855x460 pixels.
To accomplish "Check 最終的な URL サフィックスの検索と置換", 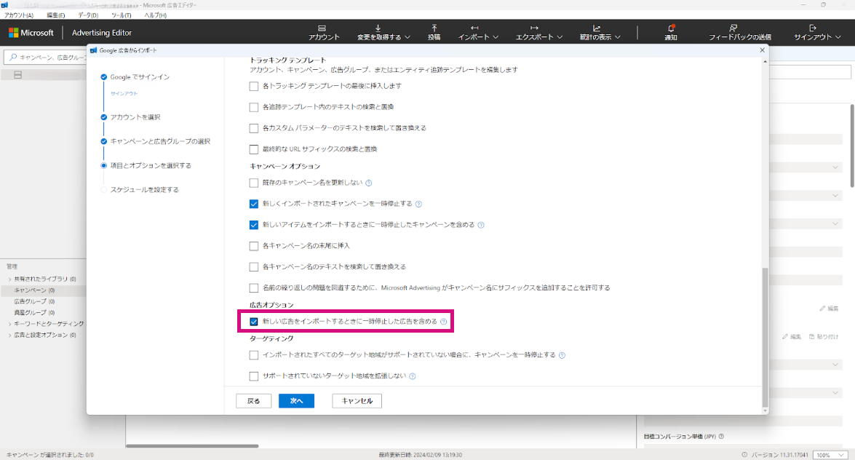I will pos(253,149).
